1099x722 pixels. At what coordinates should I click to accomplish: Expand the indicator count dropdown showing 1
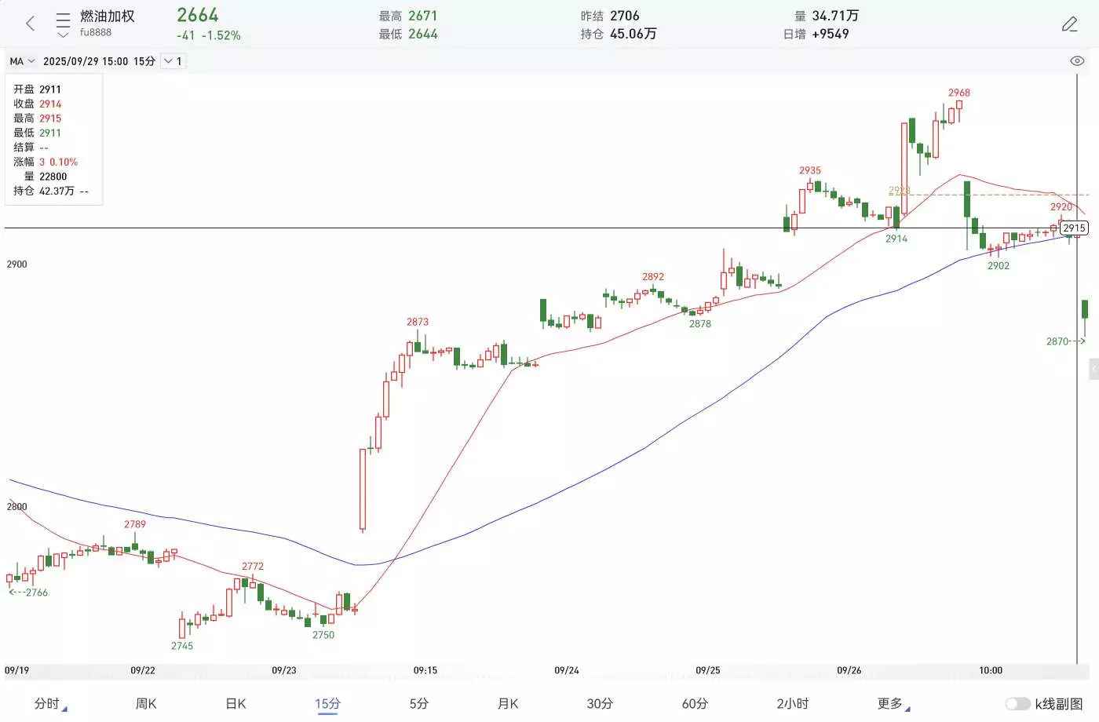(x=173, y=61)
